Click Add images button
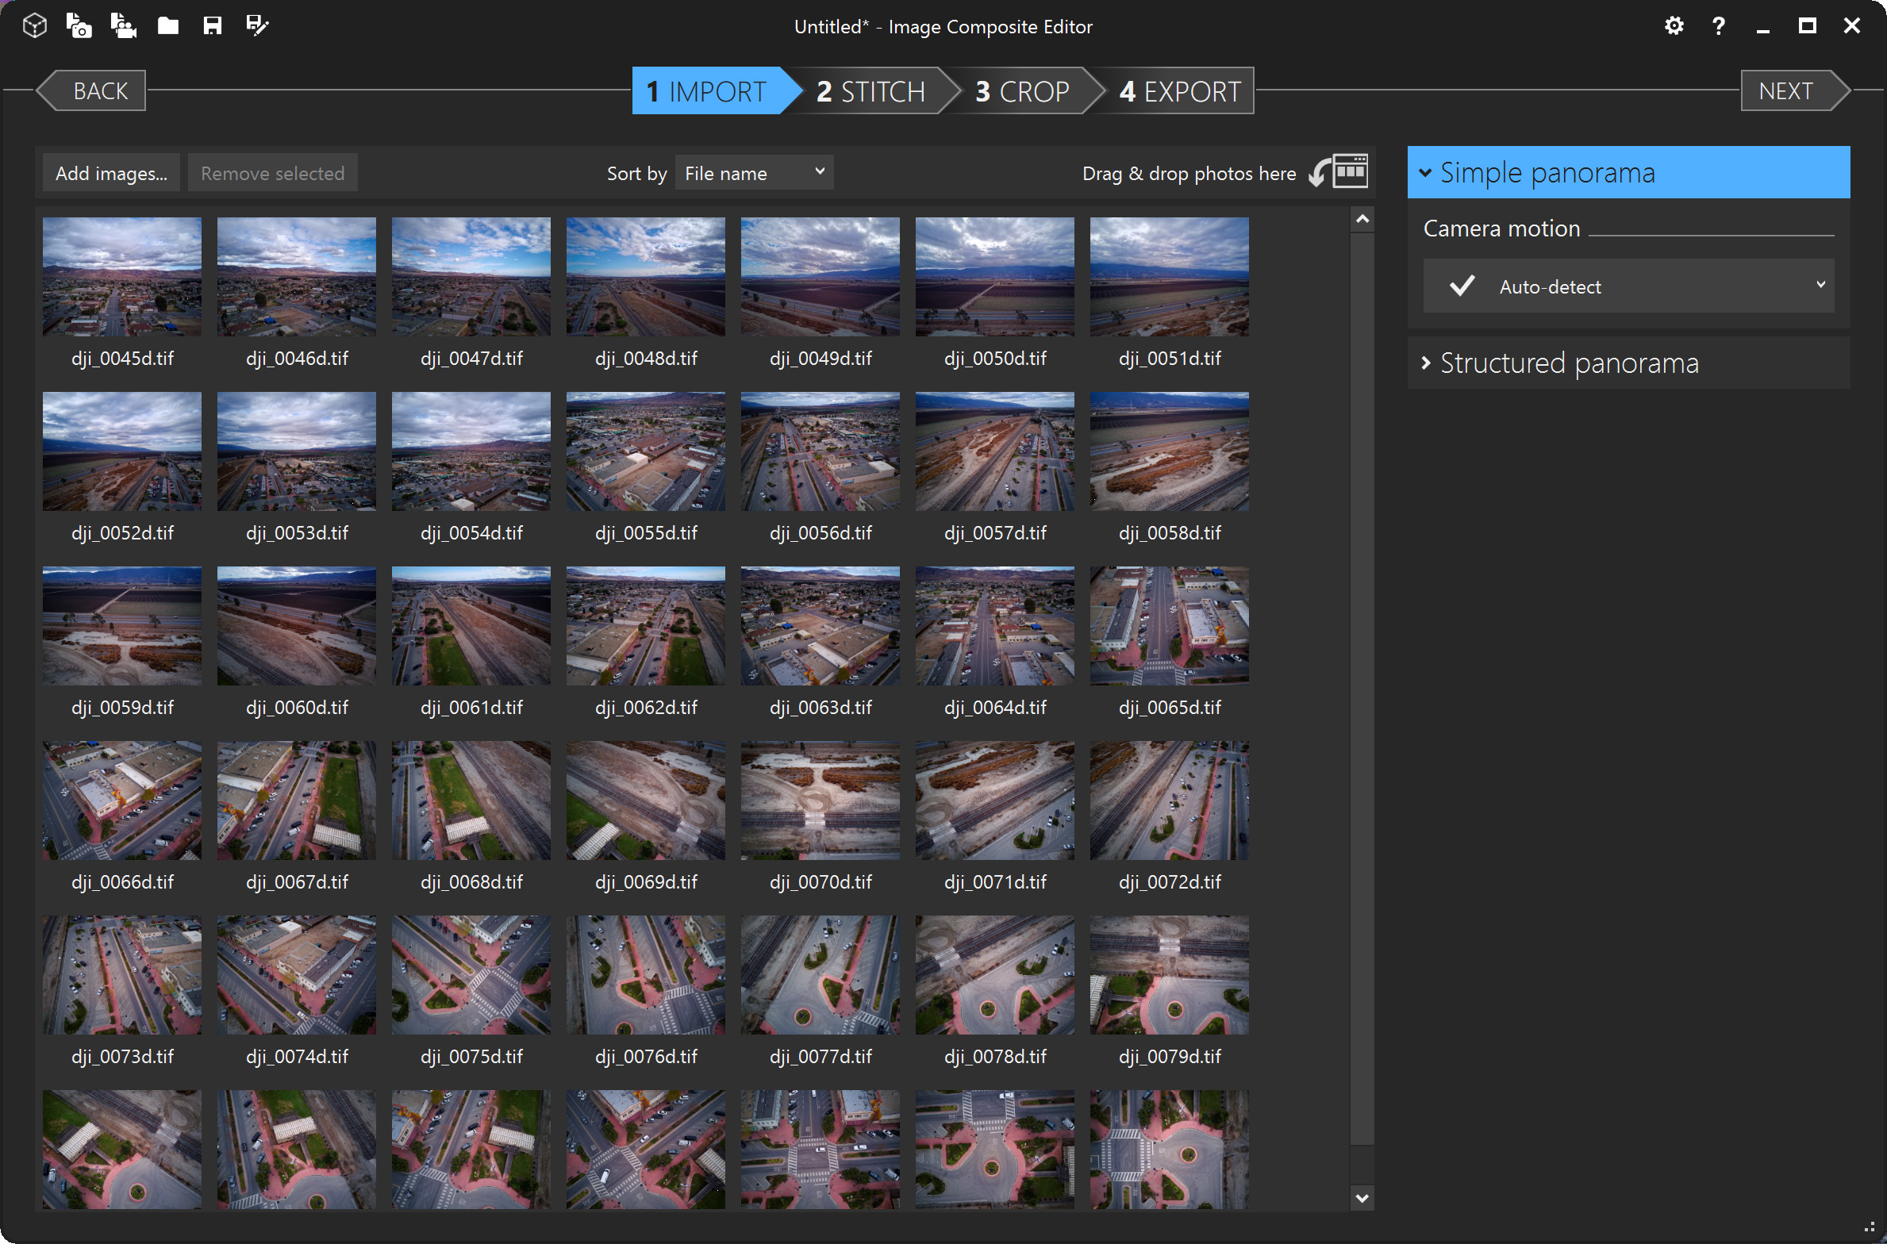Image resolution: width=1887 pixels, height=1244 pixels. coord(111,173)
